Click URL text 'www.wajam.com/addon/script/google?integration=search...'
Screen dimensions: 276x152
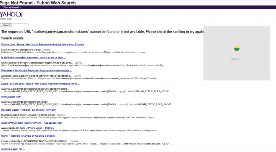pos(35,89)
